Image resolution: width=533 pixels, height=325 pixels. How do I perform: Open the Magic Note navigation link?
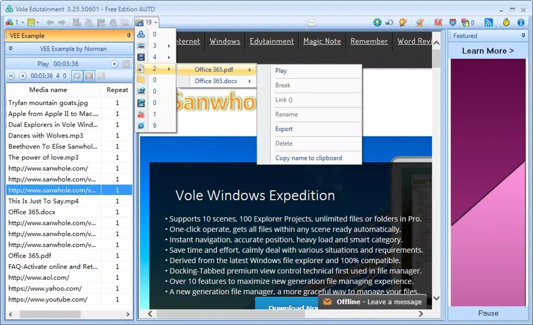pos(322,41)
